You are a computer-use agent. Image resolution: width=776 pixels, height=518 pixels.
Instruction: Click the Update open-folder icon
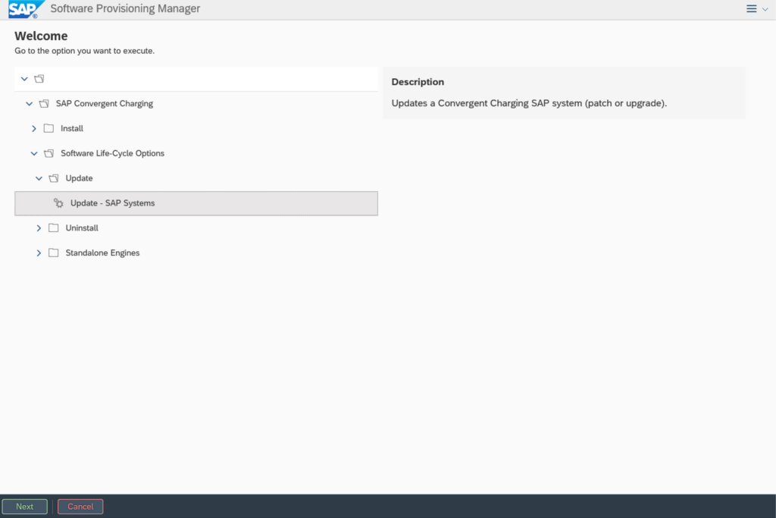[54, 178]
